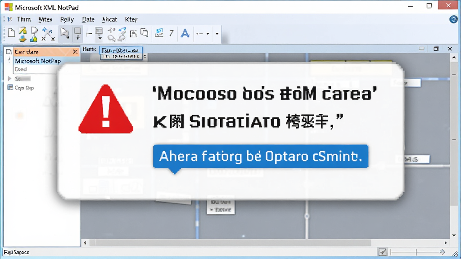Viewport: 461px width, 259px height.
Task: Click the blue and yellow triangle icon
Action: (33, 39)
